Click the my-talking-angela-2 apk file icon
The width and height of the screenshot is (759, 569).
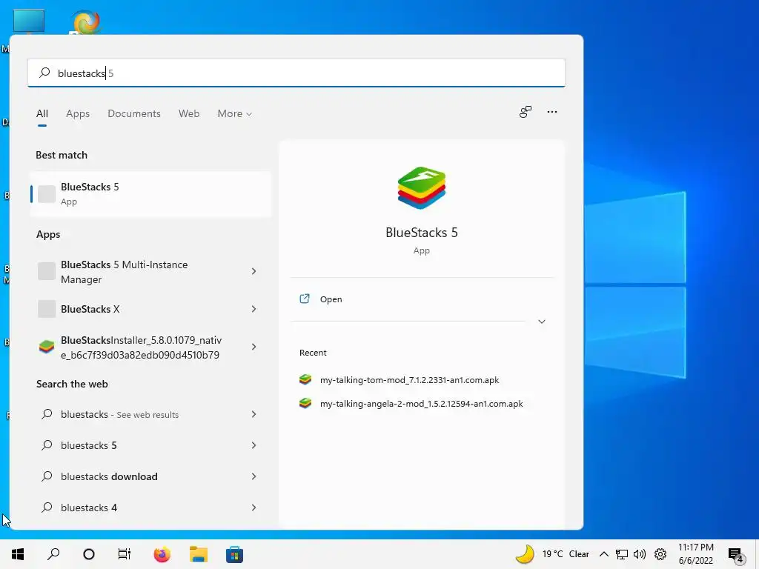click(x=305, y=403)
